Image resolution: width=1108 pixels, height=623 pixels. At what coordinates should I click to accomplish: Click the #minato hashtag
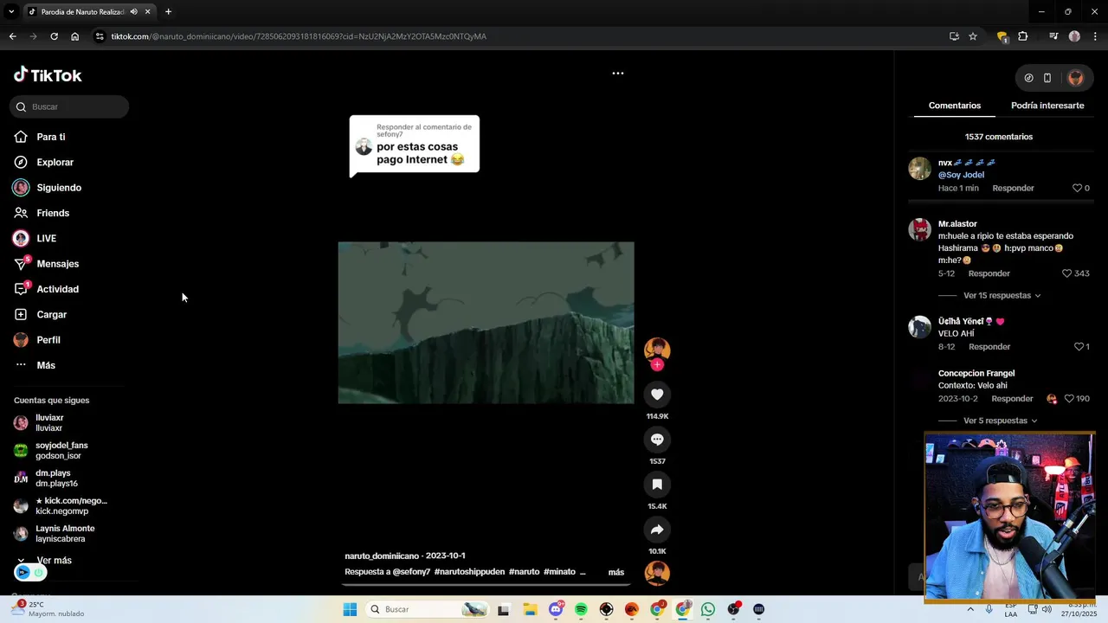[559, 572]
